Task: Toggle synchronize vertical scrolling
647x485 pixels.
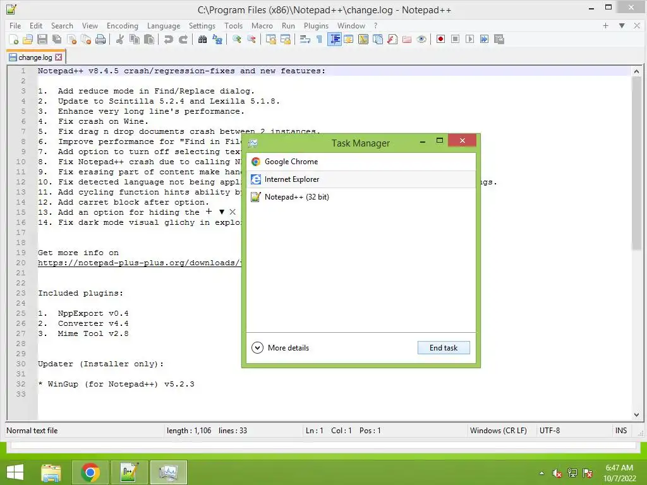Action: 270,39
